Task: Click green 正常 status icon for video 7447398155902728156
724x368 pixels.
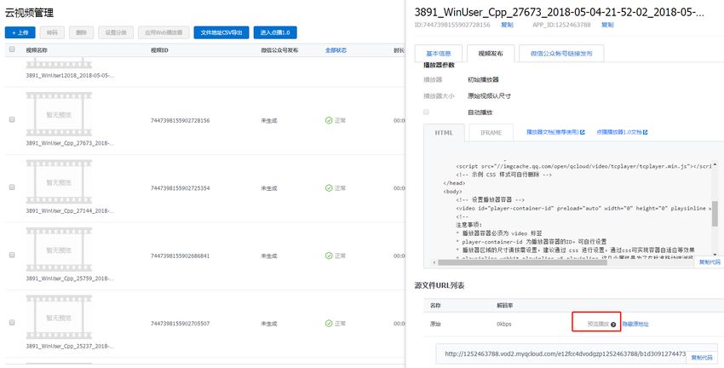Action: tap(329, 120)
